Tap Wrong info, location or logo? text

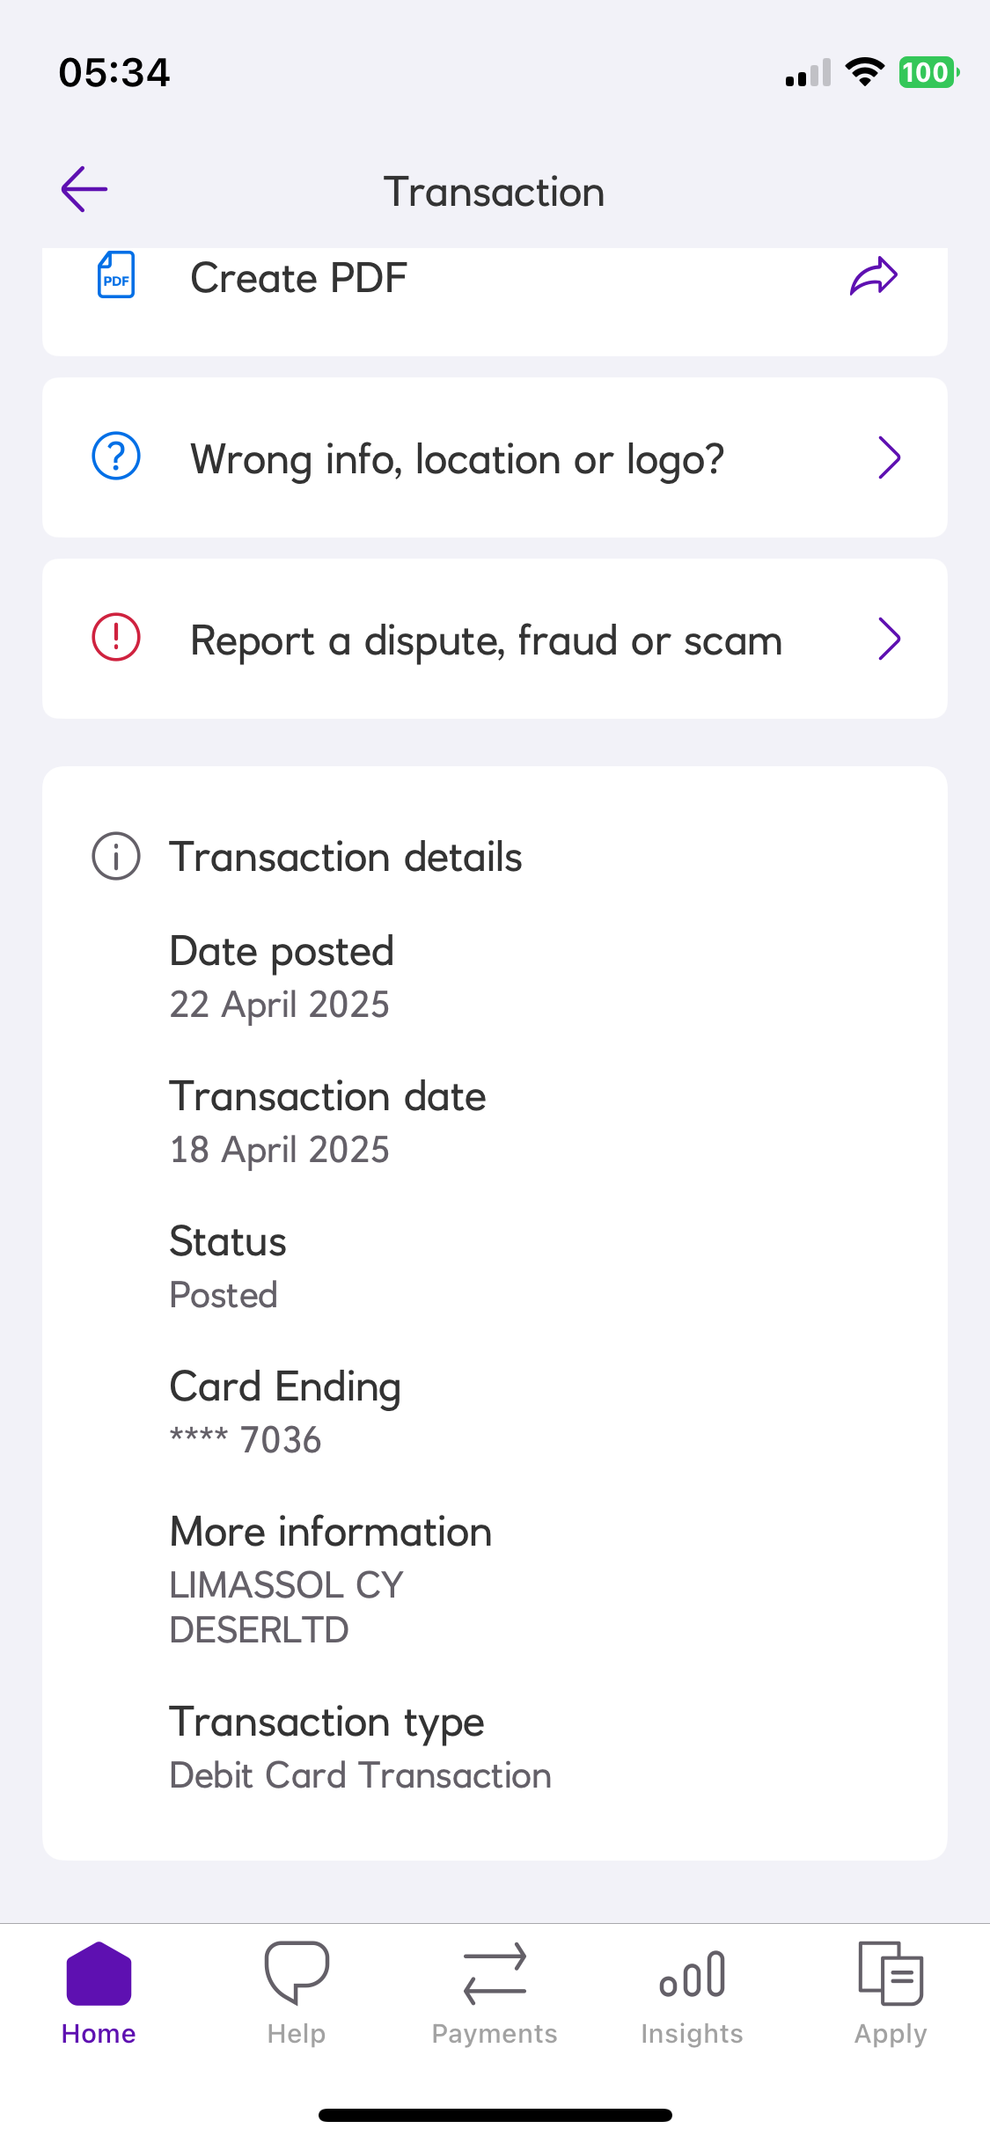[x=458, y=459]
